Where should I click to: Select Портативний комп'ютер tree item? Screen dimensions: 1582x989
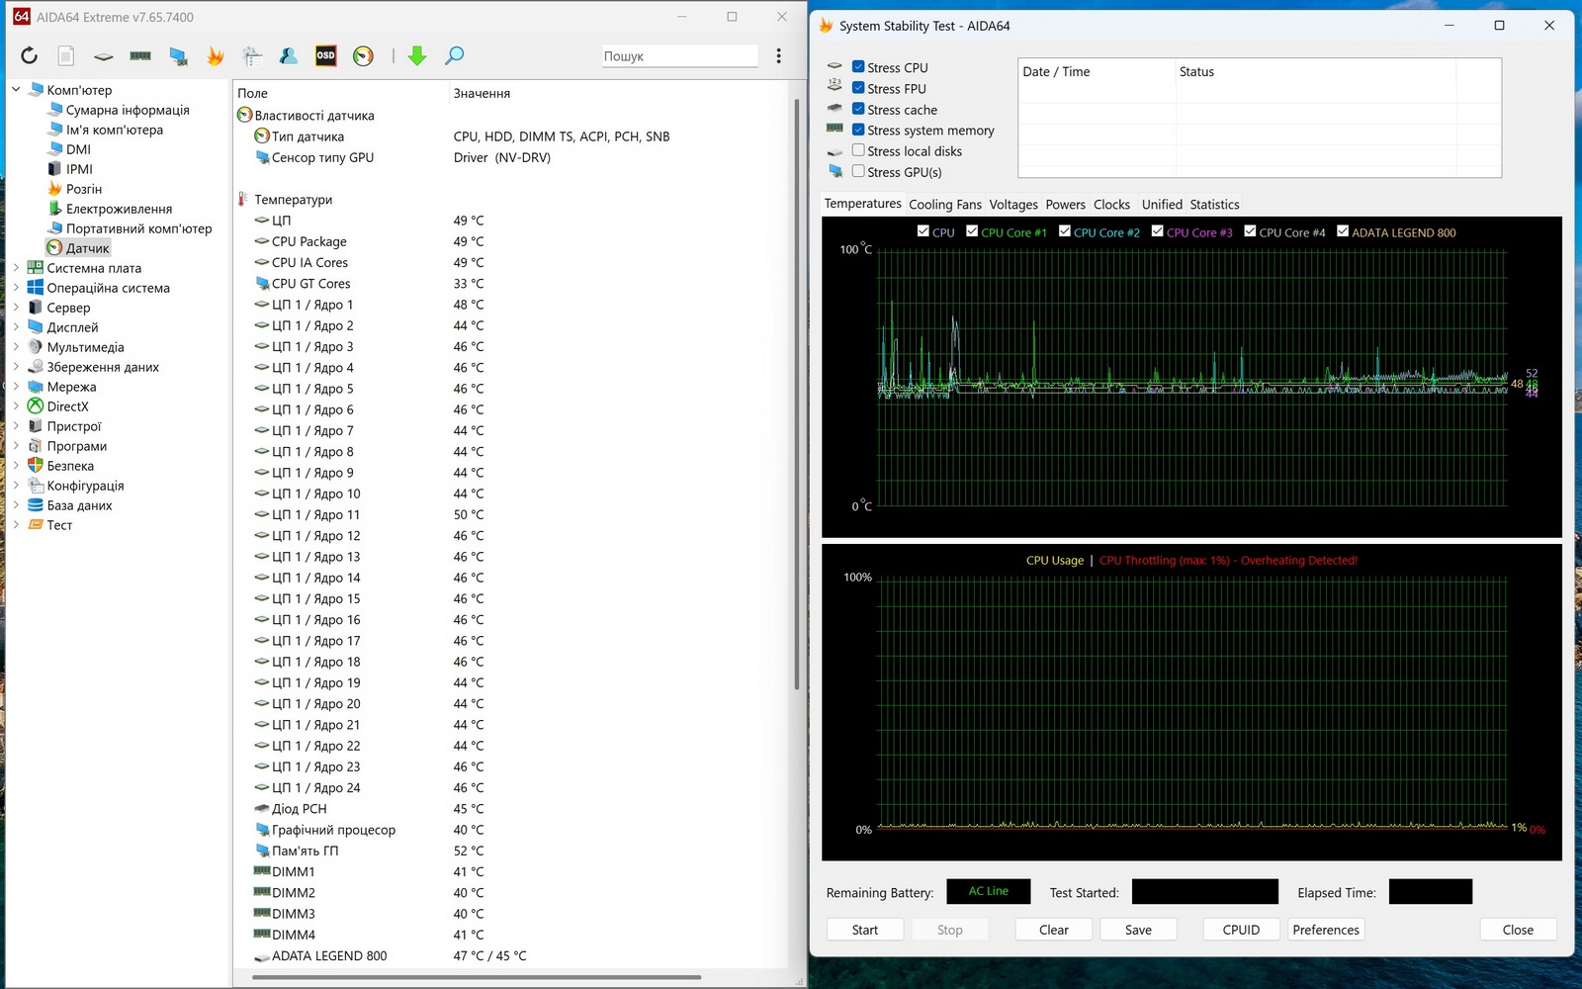click(x=138, y=228)
